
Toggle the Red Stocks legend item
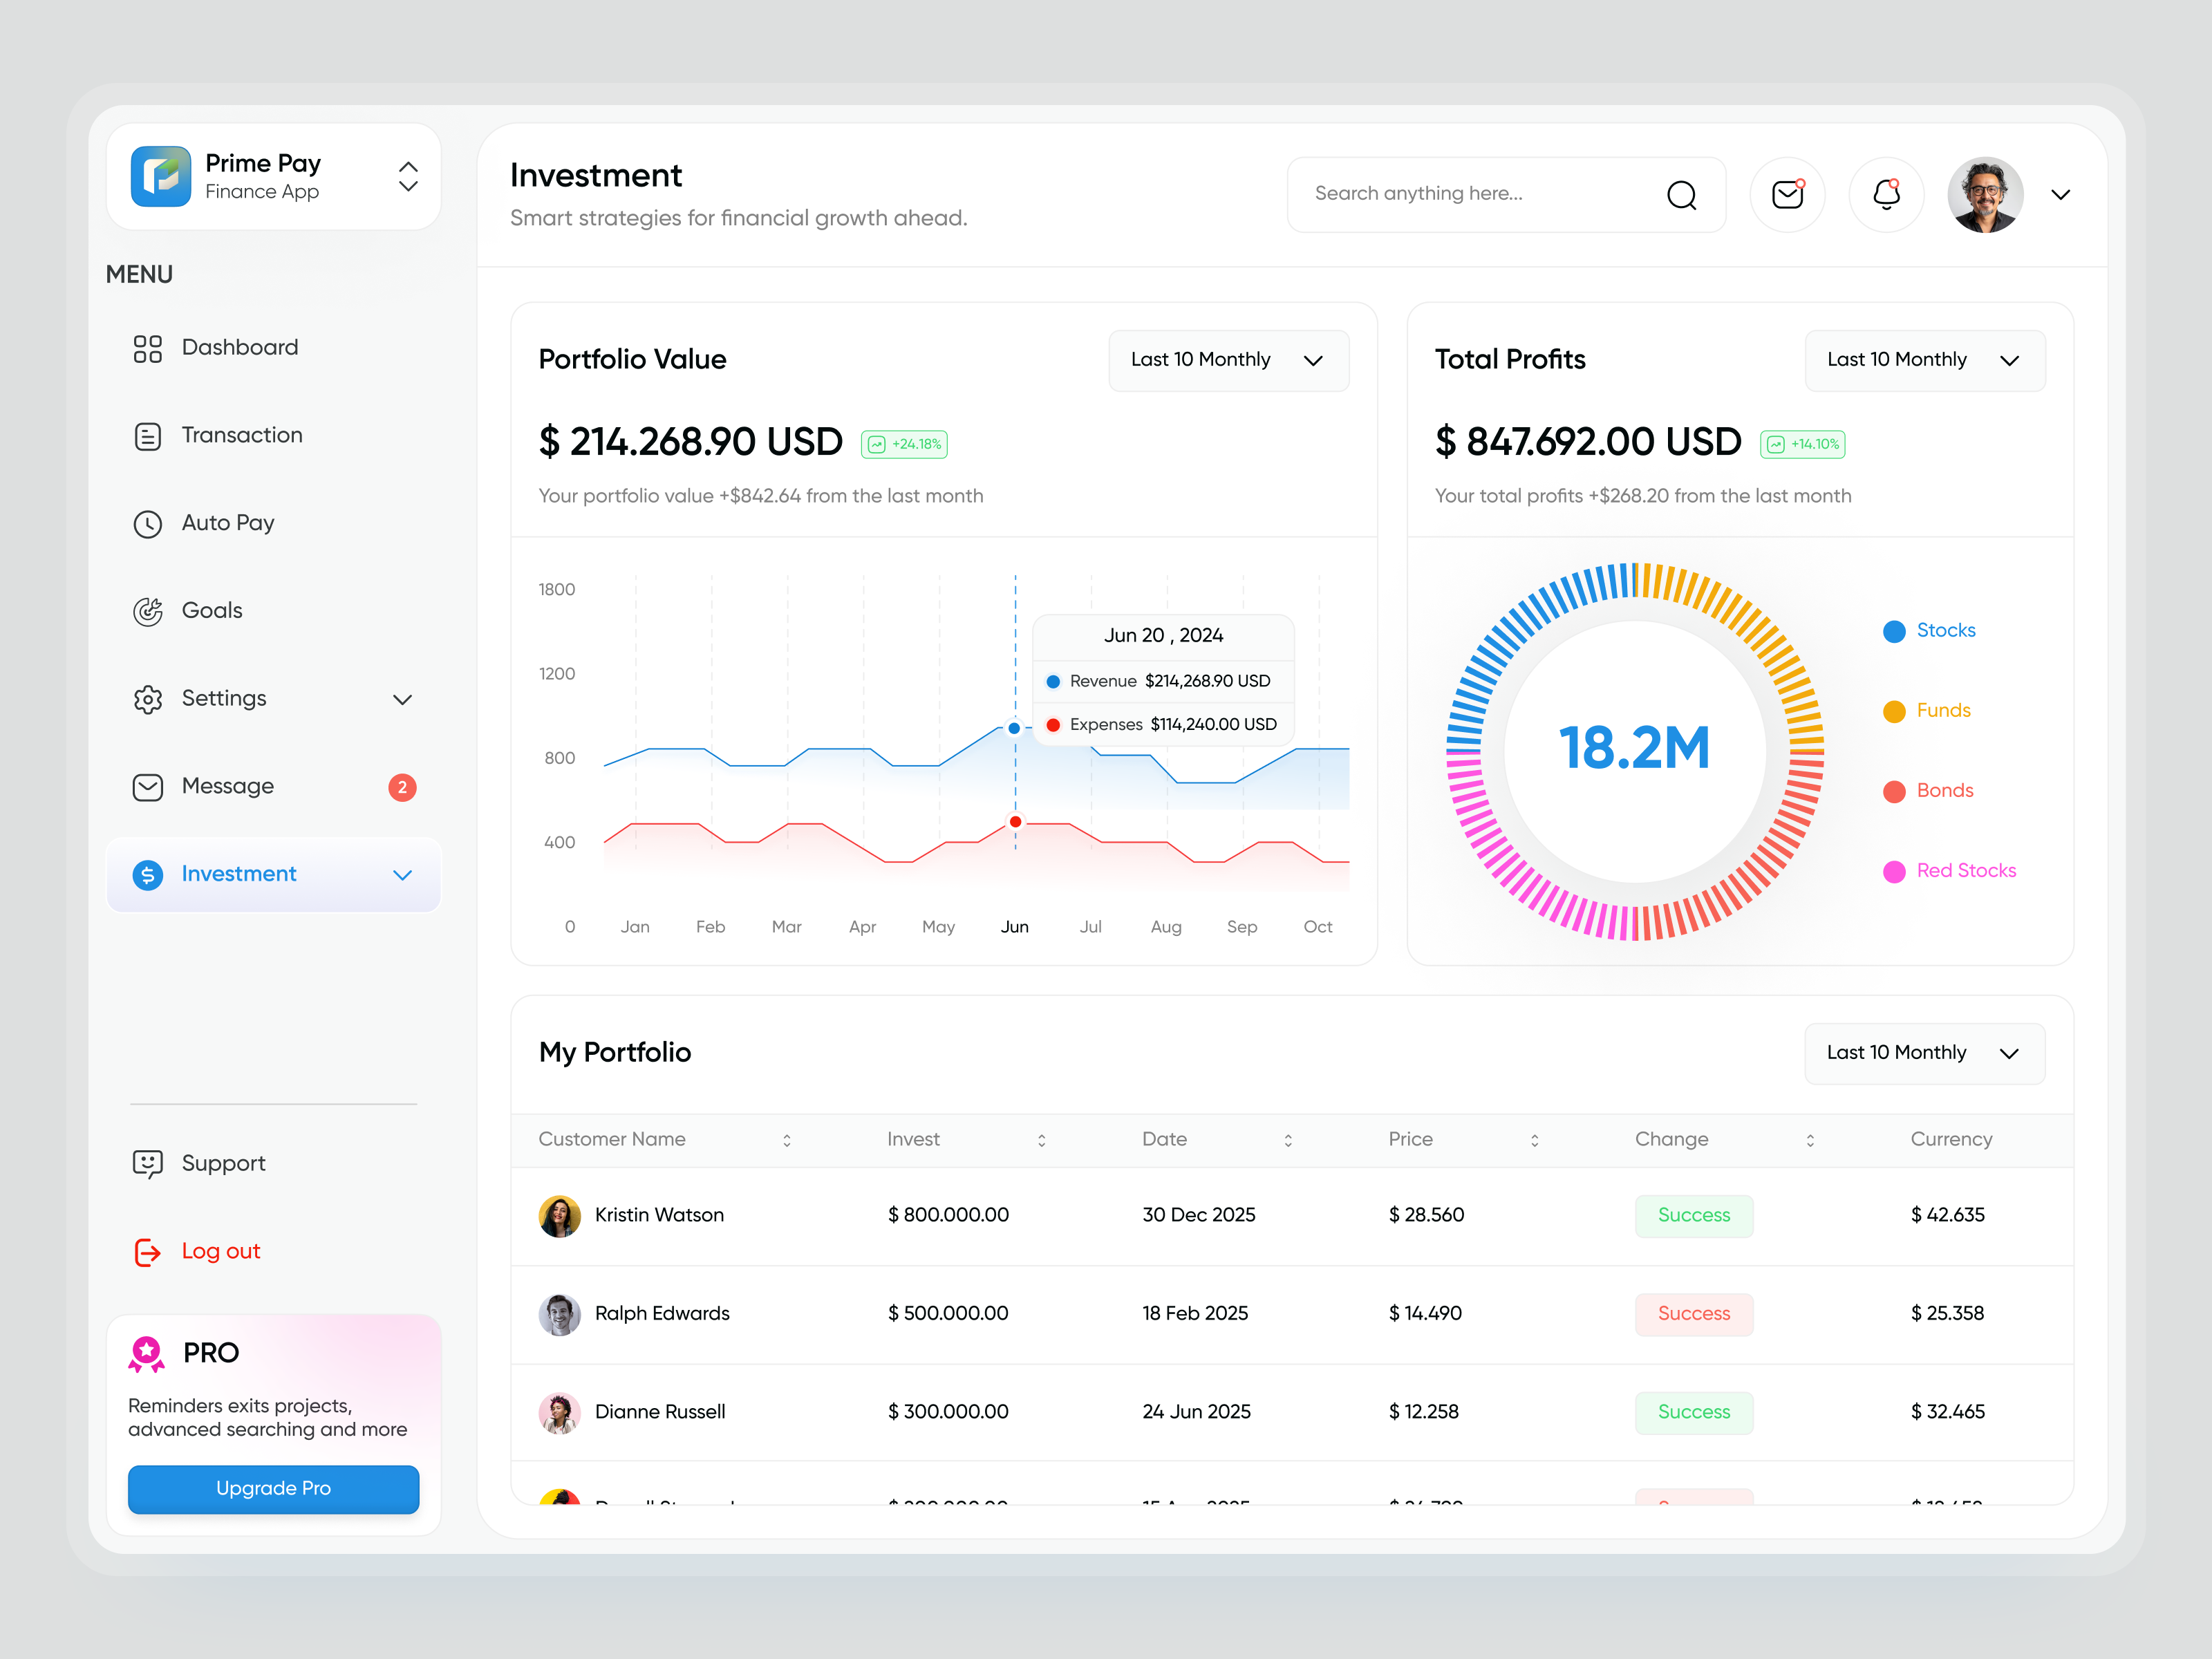[x=1949, y=871]
